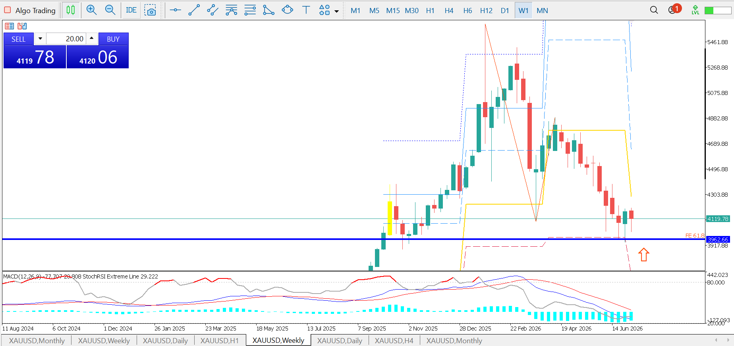The image size is (734, 346).
Task: Click the 14 Jun 2026 date label
Action: pyautogui.click(x=627, y=329)
